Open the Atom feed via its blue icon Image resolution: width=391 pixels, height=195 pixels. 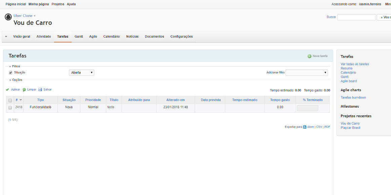coord(305,127)
